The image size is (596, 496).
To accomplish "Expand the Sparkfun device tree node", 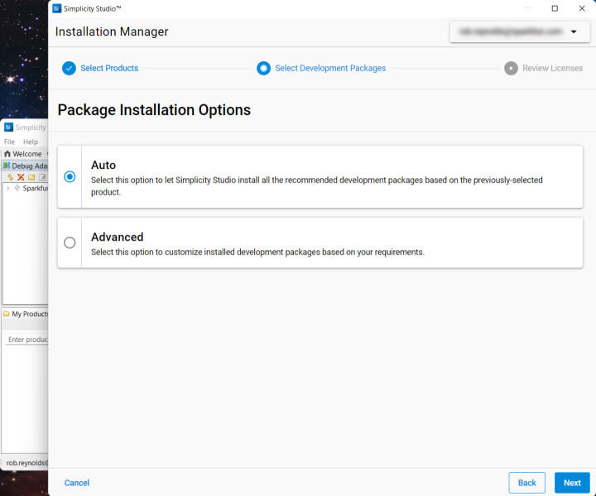I will (x=7, y=188).
